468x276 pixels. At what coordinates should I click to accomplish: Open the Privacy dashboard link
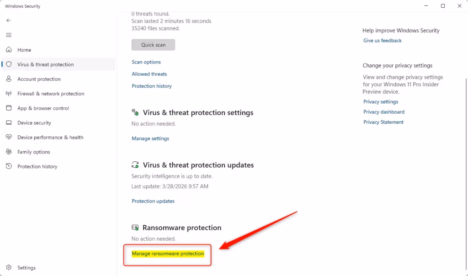tap(384, 112)
